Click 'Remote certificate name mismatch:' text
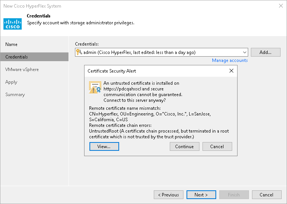This screenshot has height=204, width=287. tap(125, 108)
